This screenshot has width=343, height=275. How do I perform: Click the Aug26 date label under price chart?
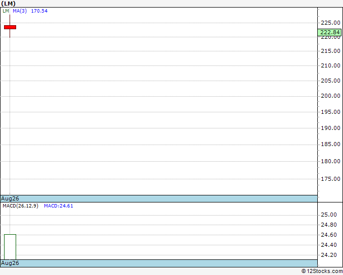tap(10, 198)
